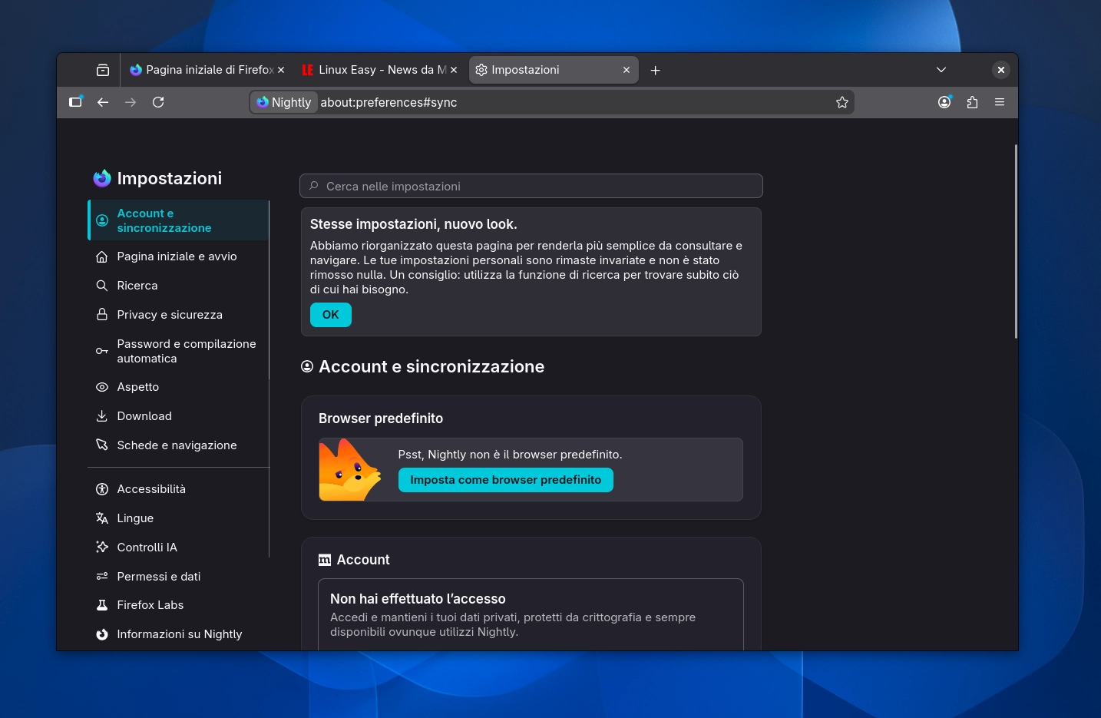Image resolution: width=1101 pixels, height=718 pixels.
Task: Open Controlli IA settings category
Action: click(x=178, y=548)
